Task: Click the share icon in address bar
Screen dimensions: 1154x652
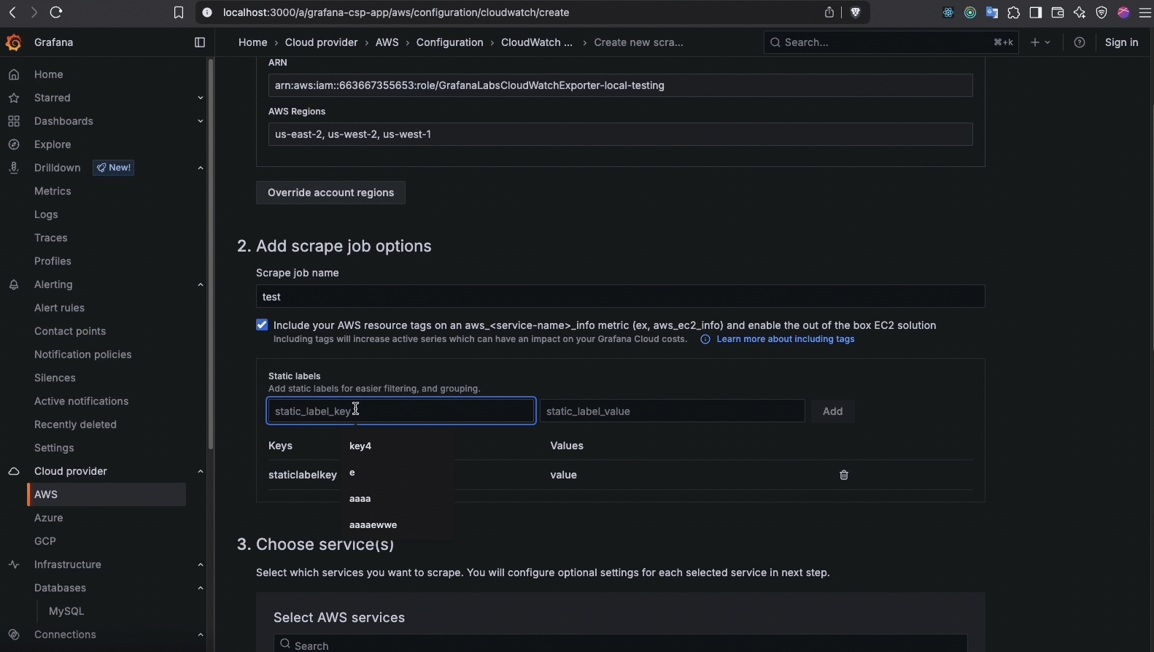Action: (829, 12)
